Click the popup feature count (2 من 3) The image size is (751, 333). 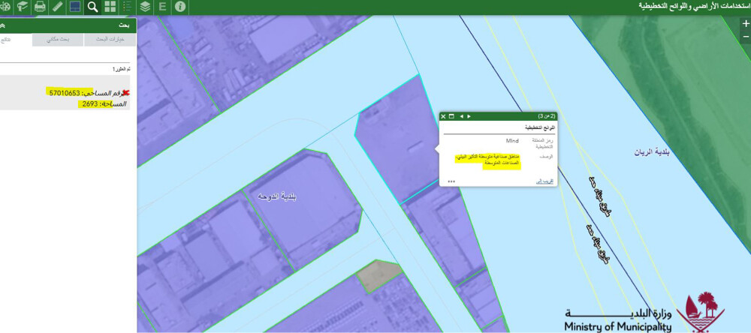[547, 116]
